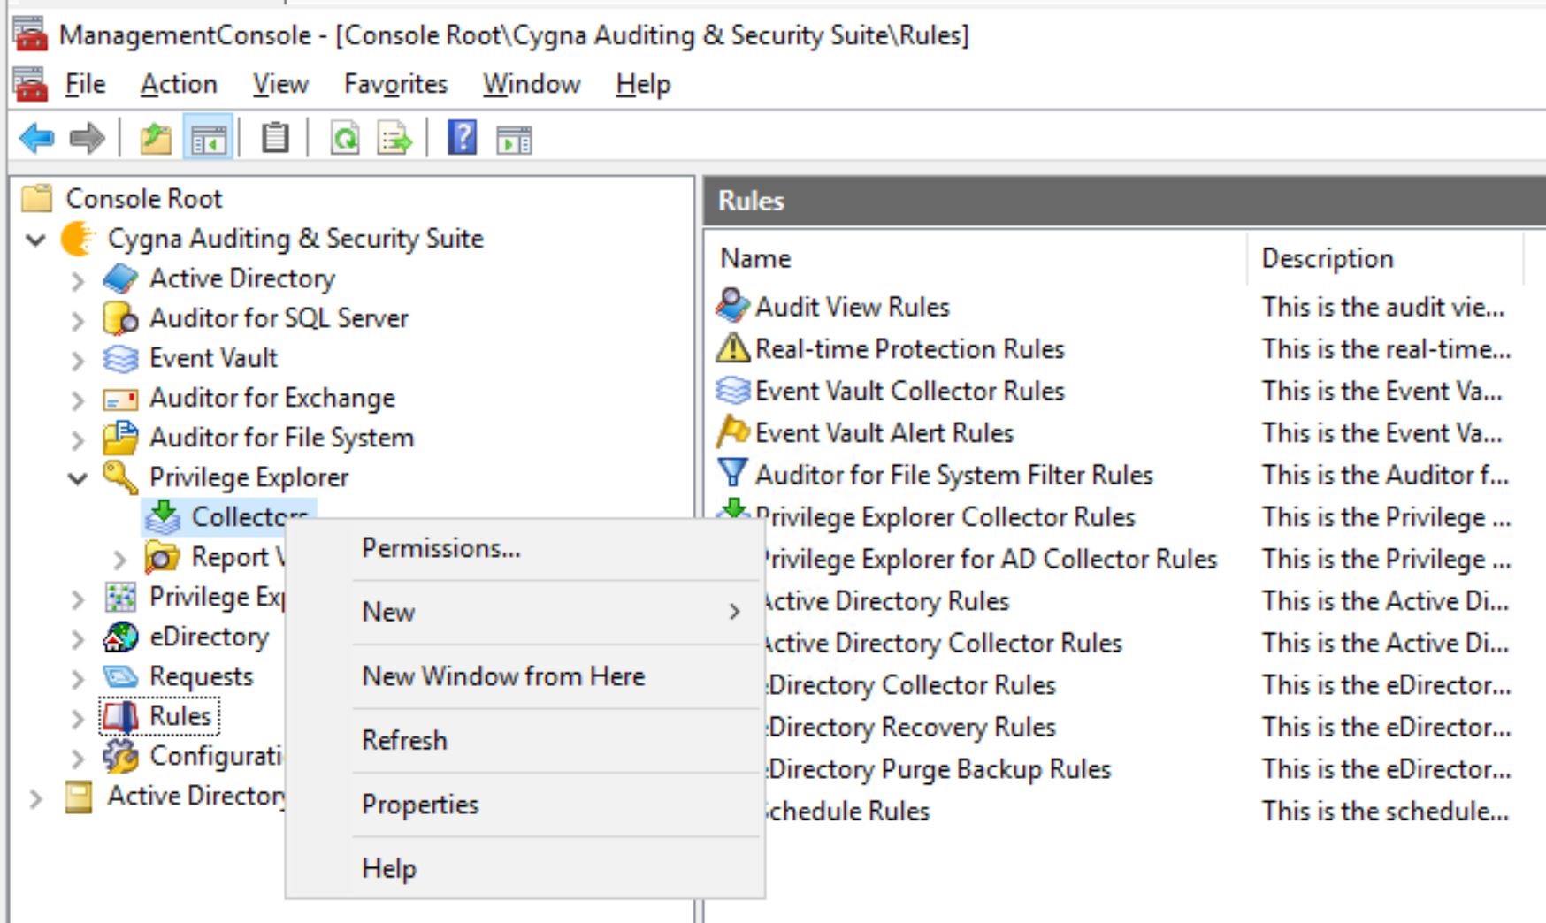Open the File menu
Screen dimensions: 1546x923
click(x=85, y=84)
